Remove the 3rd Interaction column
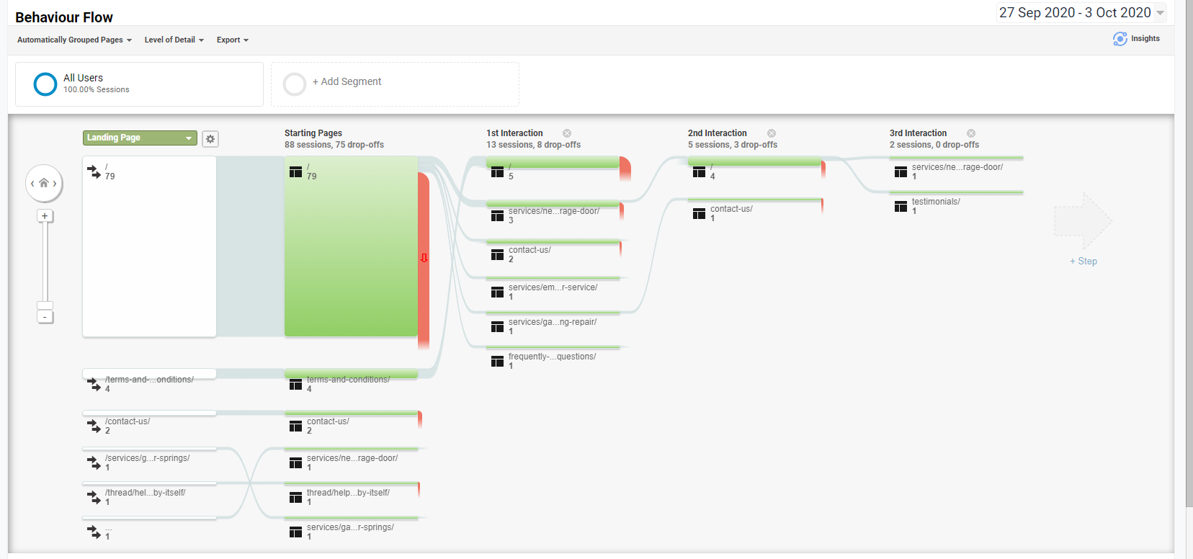Viewport: 1193px width, 559px height. (971, 133)
